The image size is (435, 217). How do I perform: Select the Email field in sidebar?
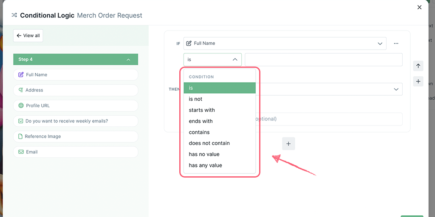[x=76, y=152]
